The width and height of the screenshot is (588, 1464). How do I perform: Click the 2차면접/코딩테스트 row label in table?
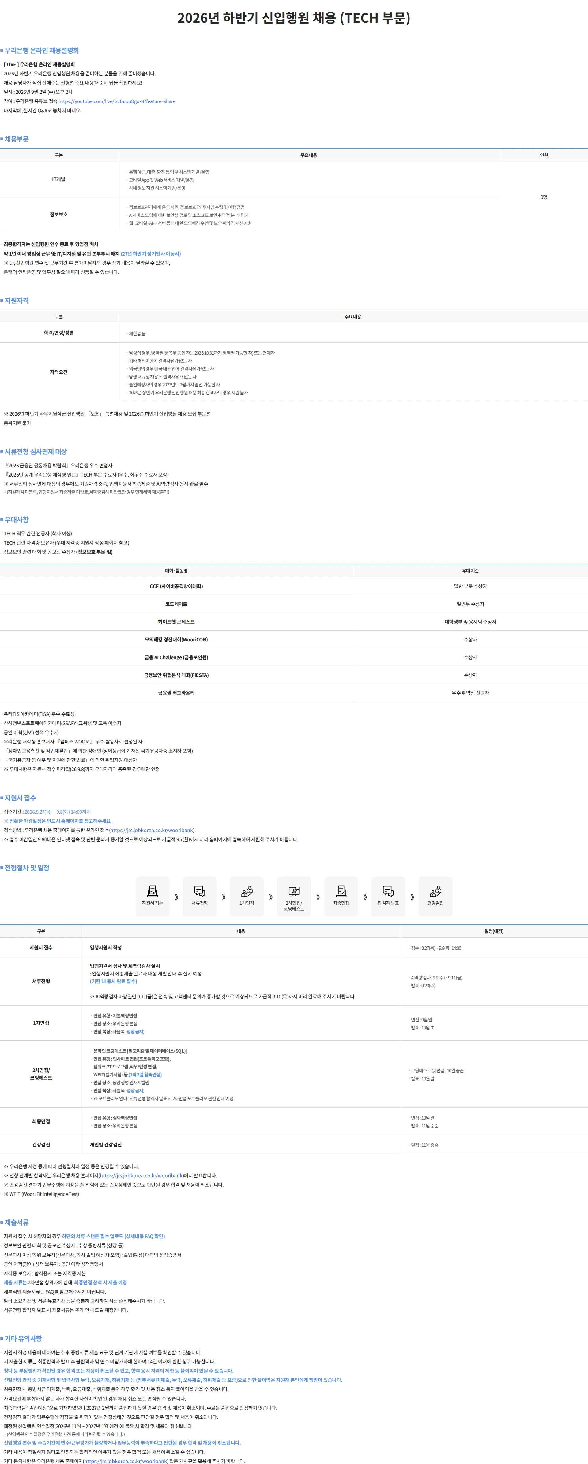point(41,1074)
